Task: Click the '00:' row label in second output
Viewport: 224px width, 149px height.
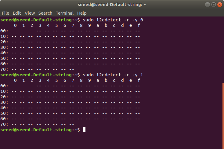Action: 4,86
